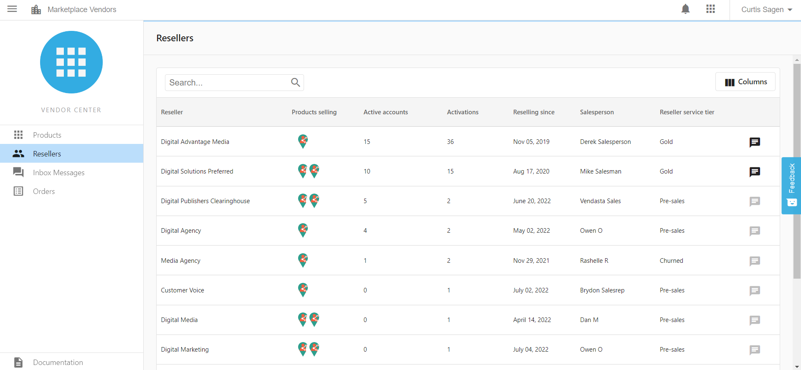Focus the Search input field
801x370 pixels.
228,83
